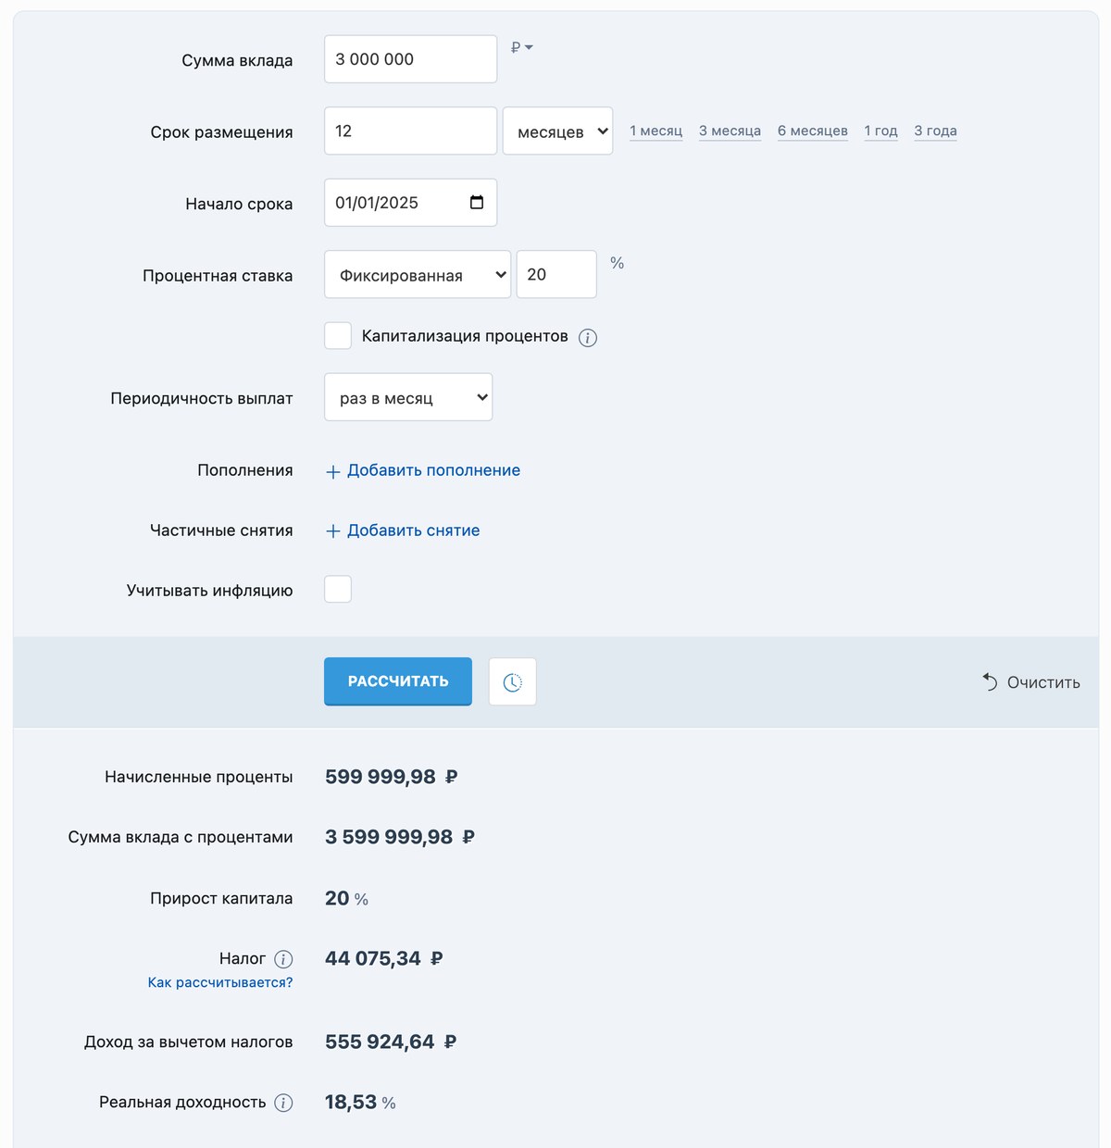The width and height of the screenshot is (1111, 1148).
Task: Click the plus icon before Добавить снятие
Action: pyautogui.click(x=333, y=531)
